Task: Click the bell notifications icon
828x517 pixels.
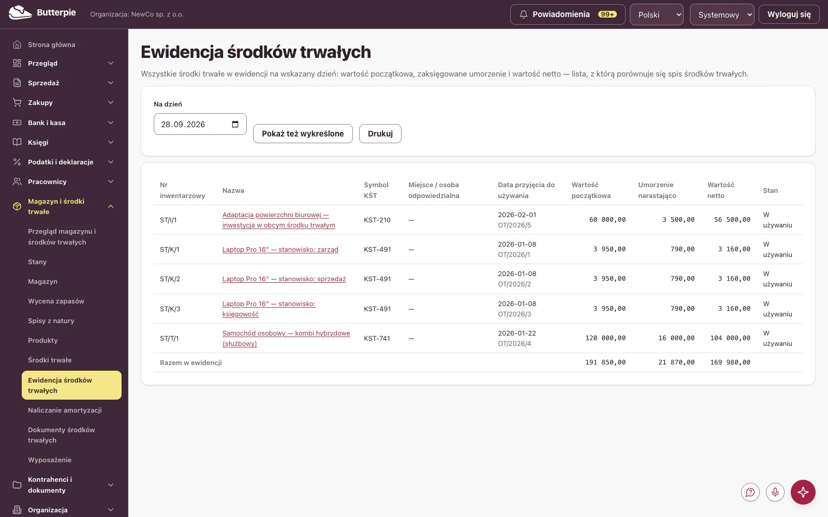Action: click(524, 14)
